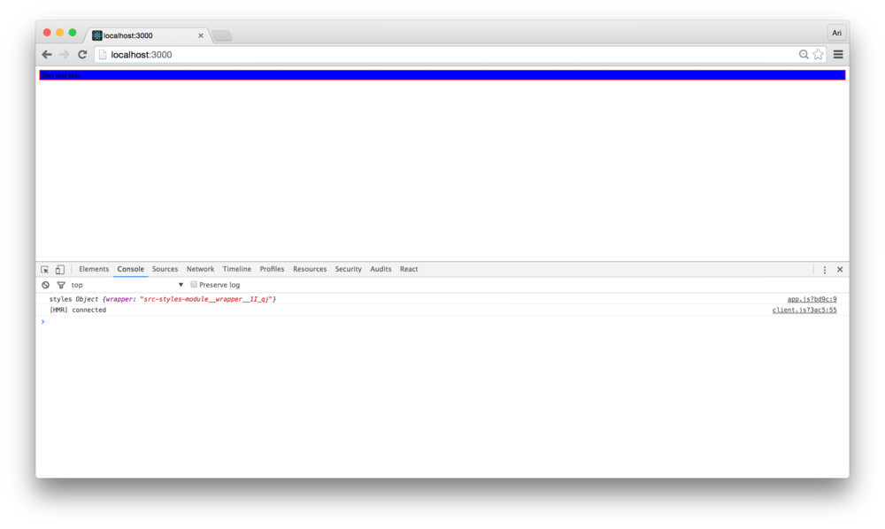Open the Chrome hamburger menu
This screenshot has height=529, width=885.
tap(837, 55)
